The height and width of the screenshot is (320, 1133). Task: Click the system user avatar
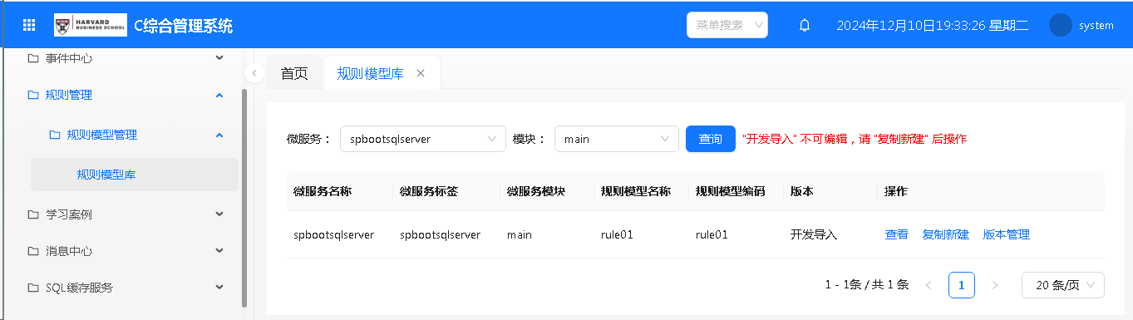coord(1061,25)
